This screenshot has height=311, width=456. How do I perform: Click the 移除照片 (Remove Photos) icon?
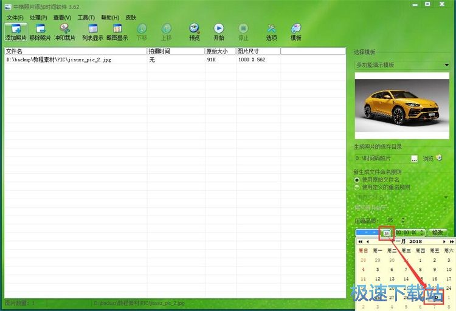(x=41, y=32)
